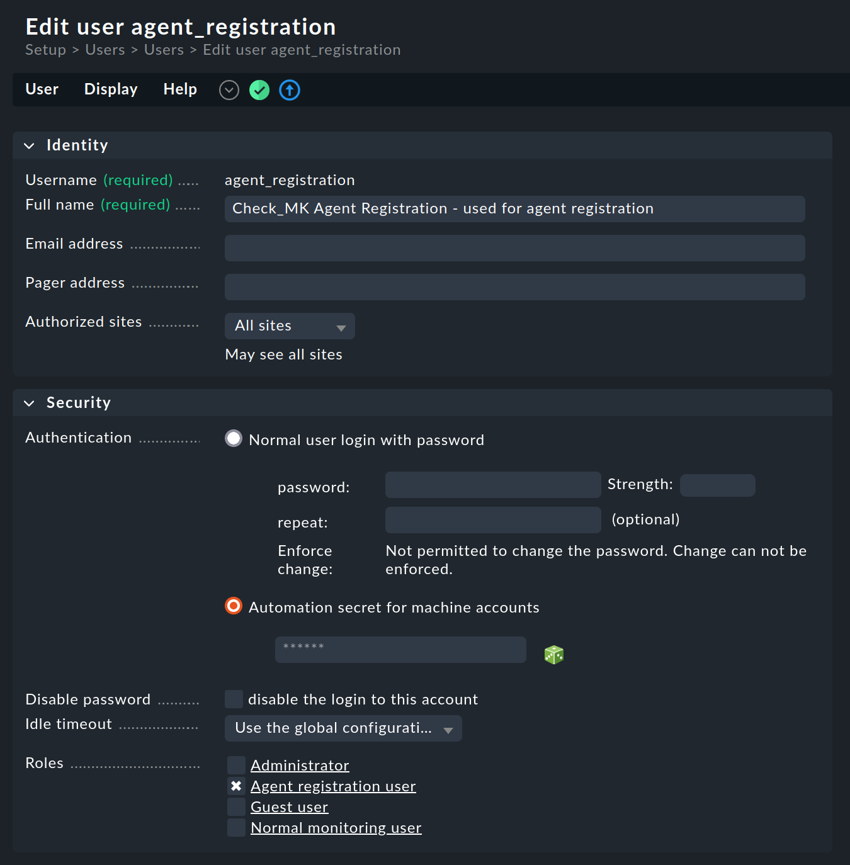
Task: Open the Setup breadcrumb link
Action: pos(45,50)
